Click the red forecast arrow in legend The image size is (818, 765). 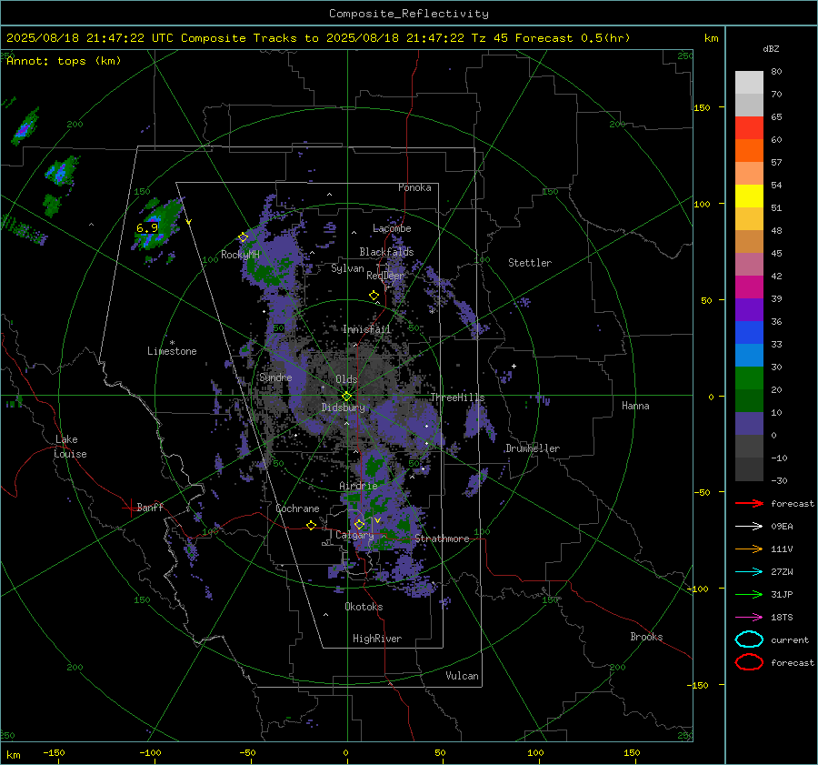(x=749, y=503)
